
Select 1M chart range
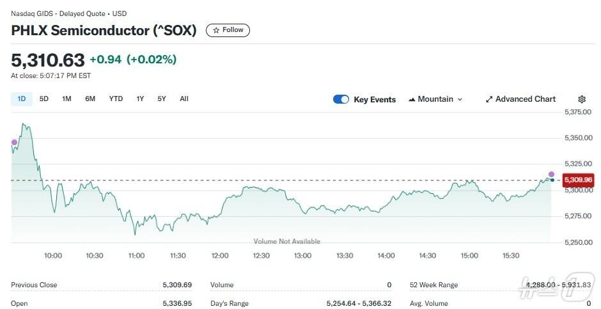tap(66, 99)
